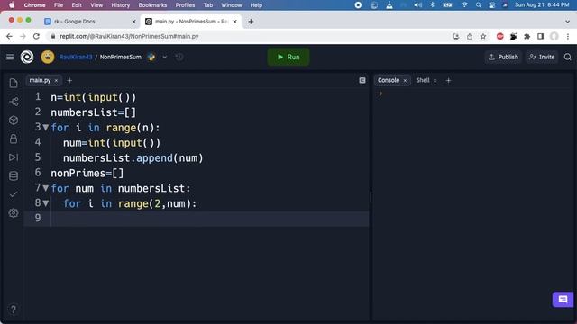
Task: Go back in browser history
Action: (9, 36)
